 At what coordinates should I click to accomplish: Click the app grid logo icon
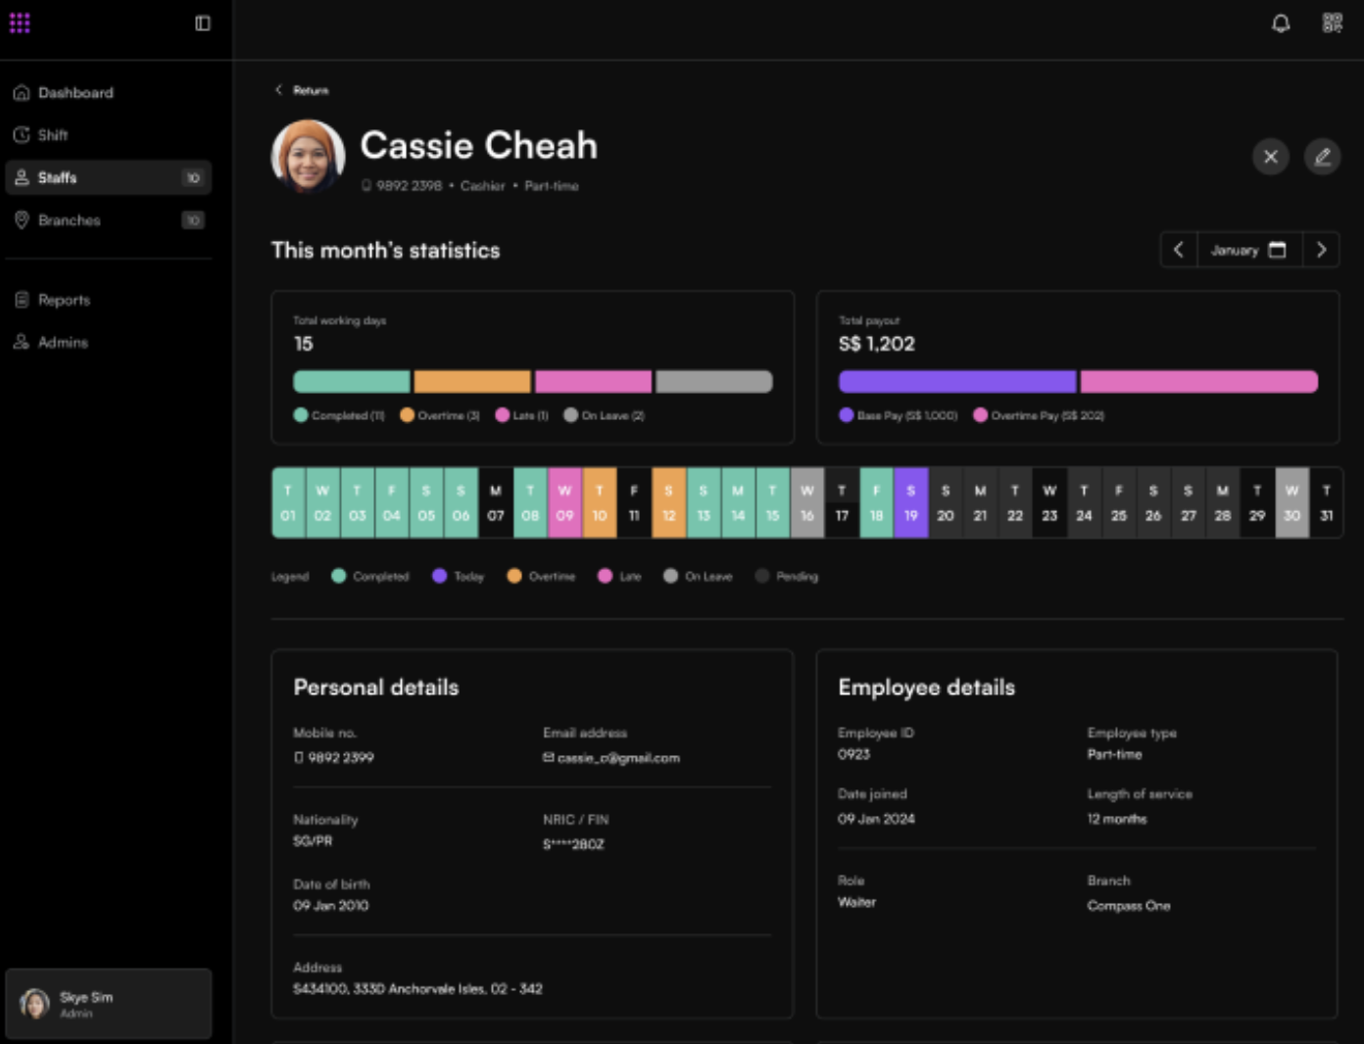(20, 24)
